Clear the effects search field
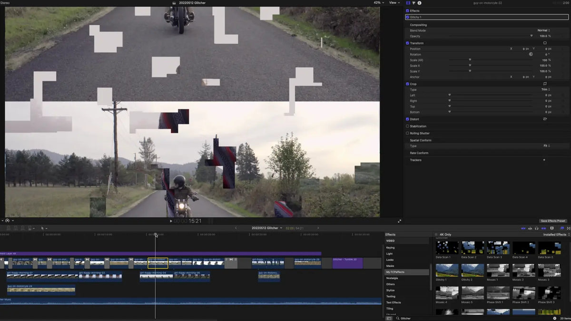 point(555,318)
